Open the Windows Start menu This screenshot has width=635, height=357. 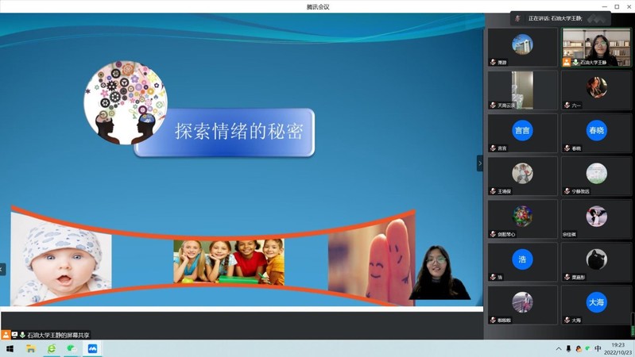point(10,348)
